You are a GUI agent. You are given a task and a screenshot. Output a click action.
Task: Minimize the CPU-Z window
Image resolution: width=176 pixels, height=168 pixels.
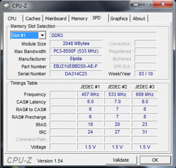click(x=137, y=4)
